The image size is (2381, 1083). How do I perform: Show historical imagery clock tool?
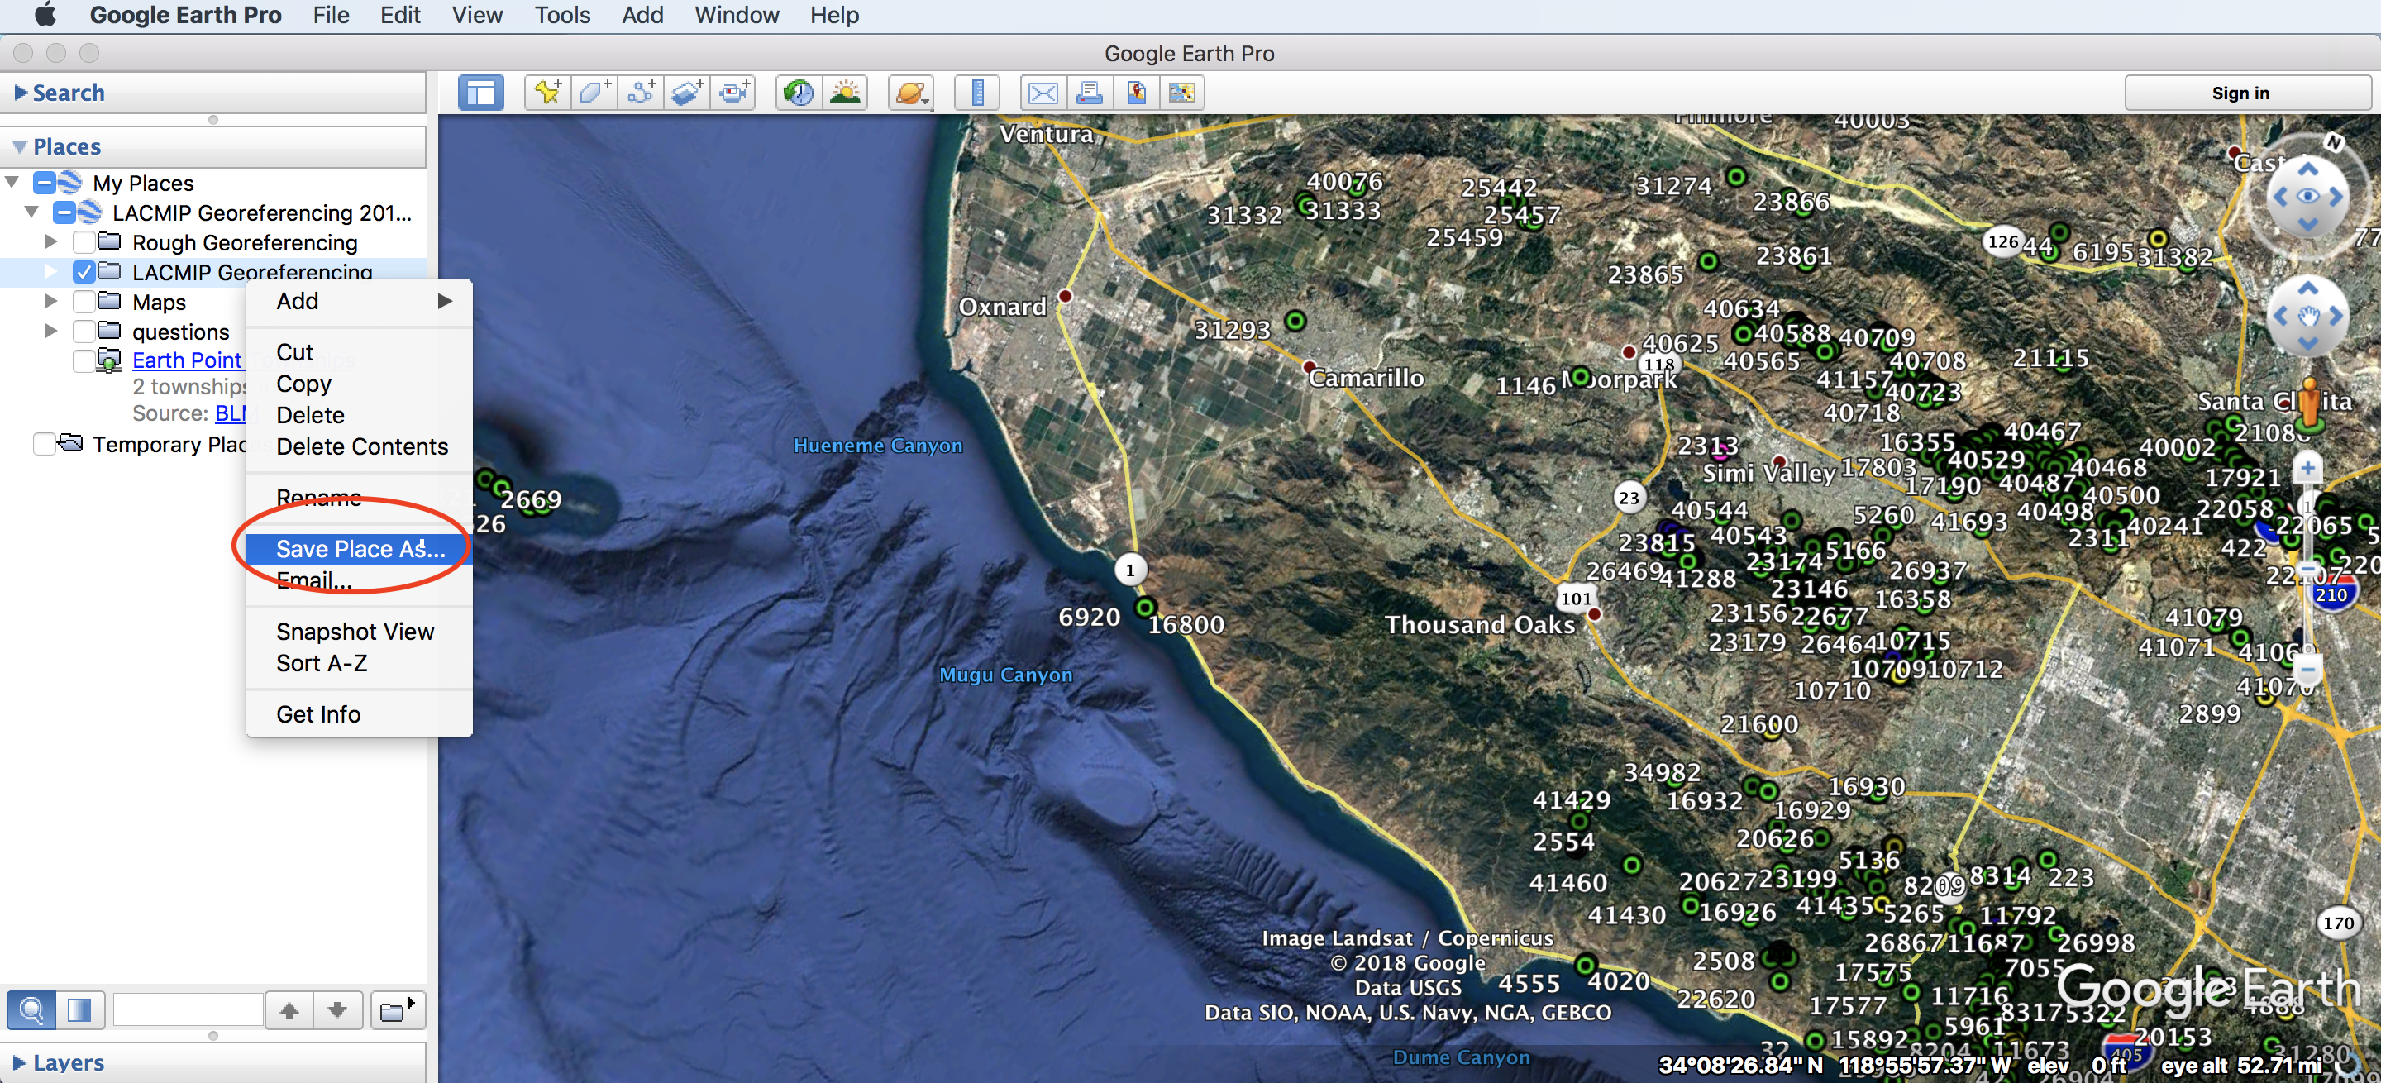(x=799, y=93)
